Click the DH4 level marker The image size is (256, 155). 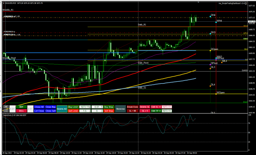pos(210,16)
